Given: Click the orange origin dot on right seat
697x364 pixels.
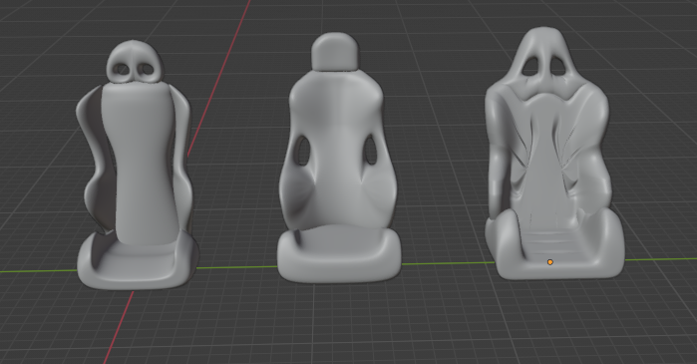Looking at the screenshot, I should 549,262.
